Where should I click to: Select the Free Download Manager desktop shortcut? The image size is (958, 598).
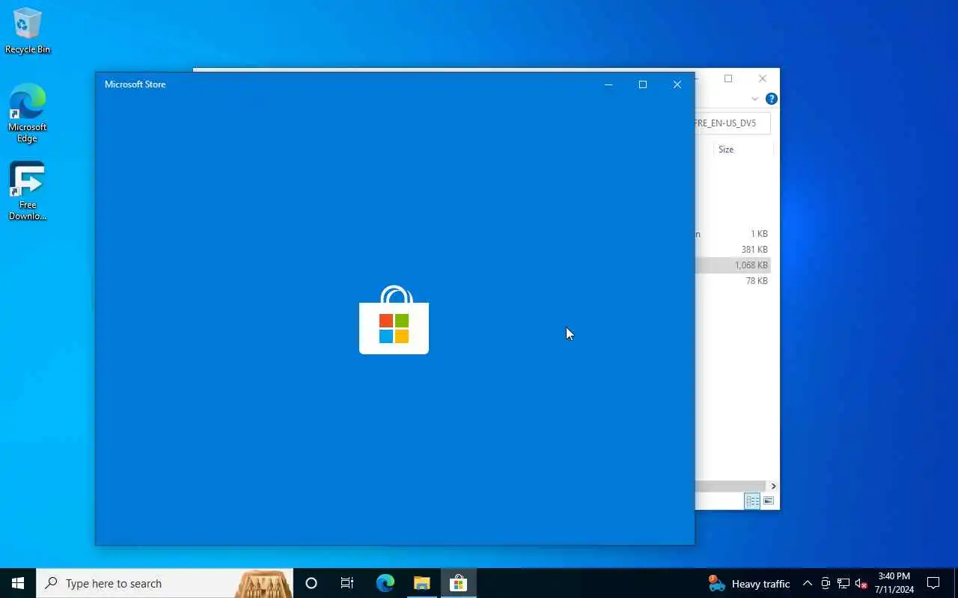tap(28, 191)
